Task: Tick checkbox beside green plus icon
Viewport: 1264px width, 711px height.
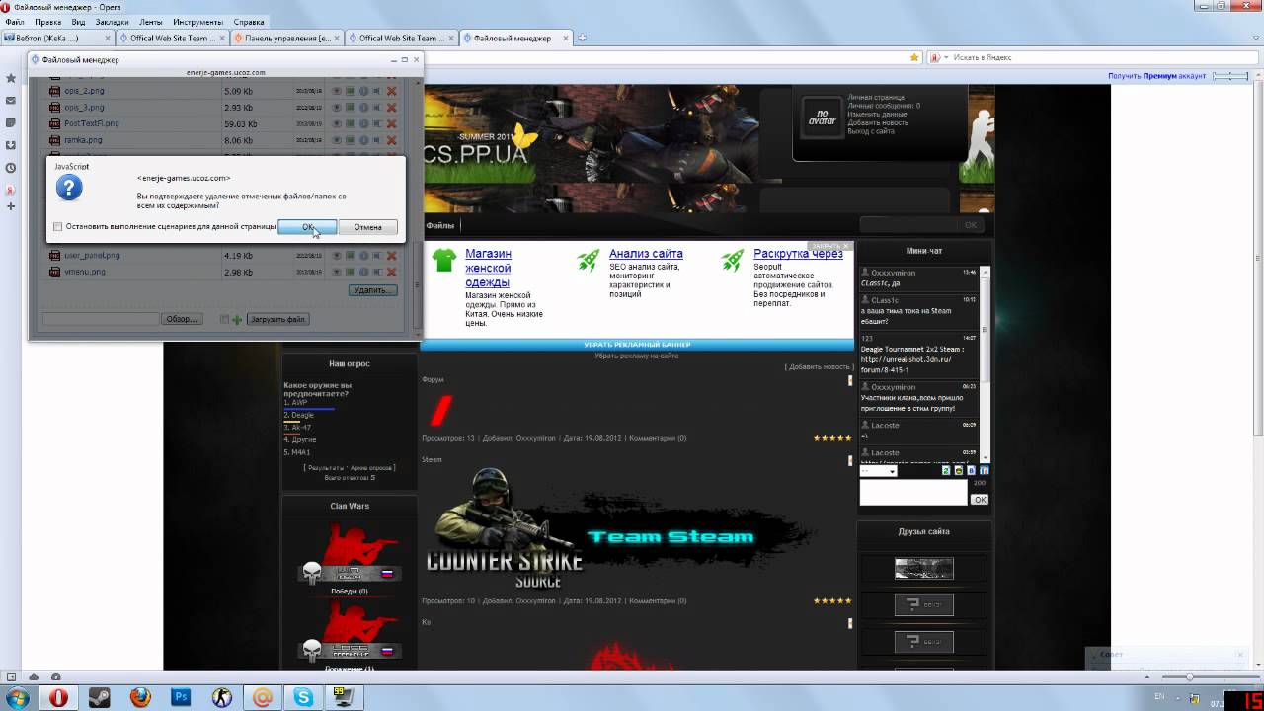Action: tap(225, 319)
